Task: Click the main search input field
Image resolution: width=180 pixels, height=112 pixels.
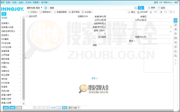Action: 92,8
